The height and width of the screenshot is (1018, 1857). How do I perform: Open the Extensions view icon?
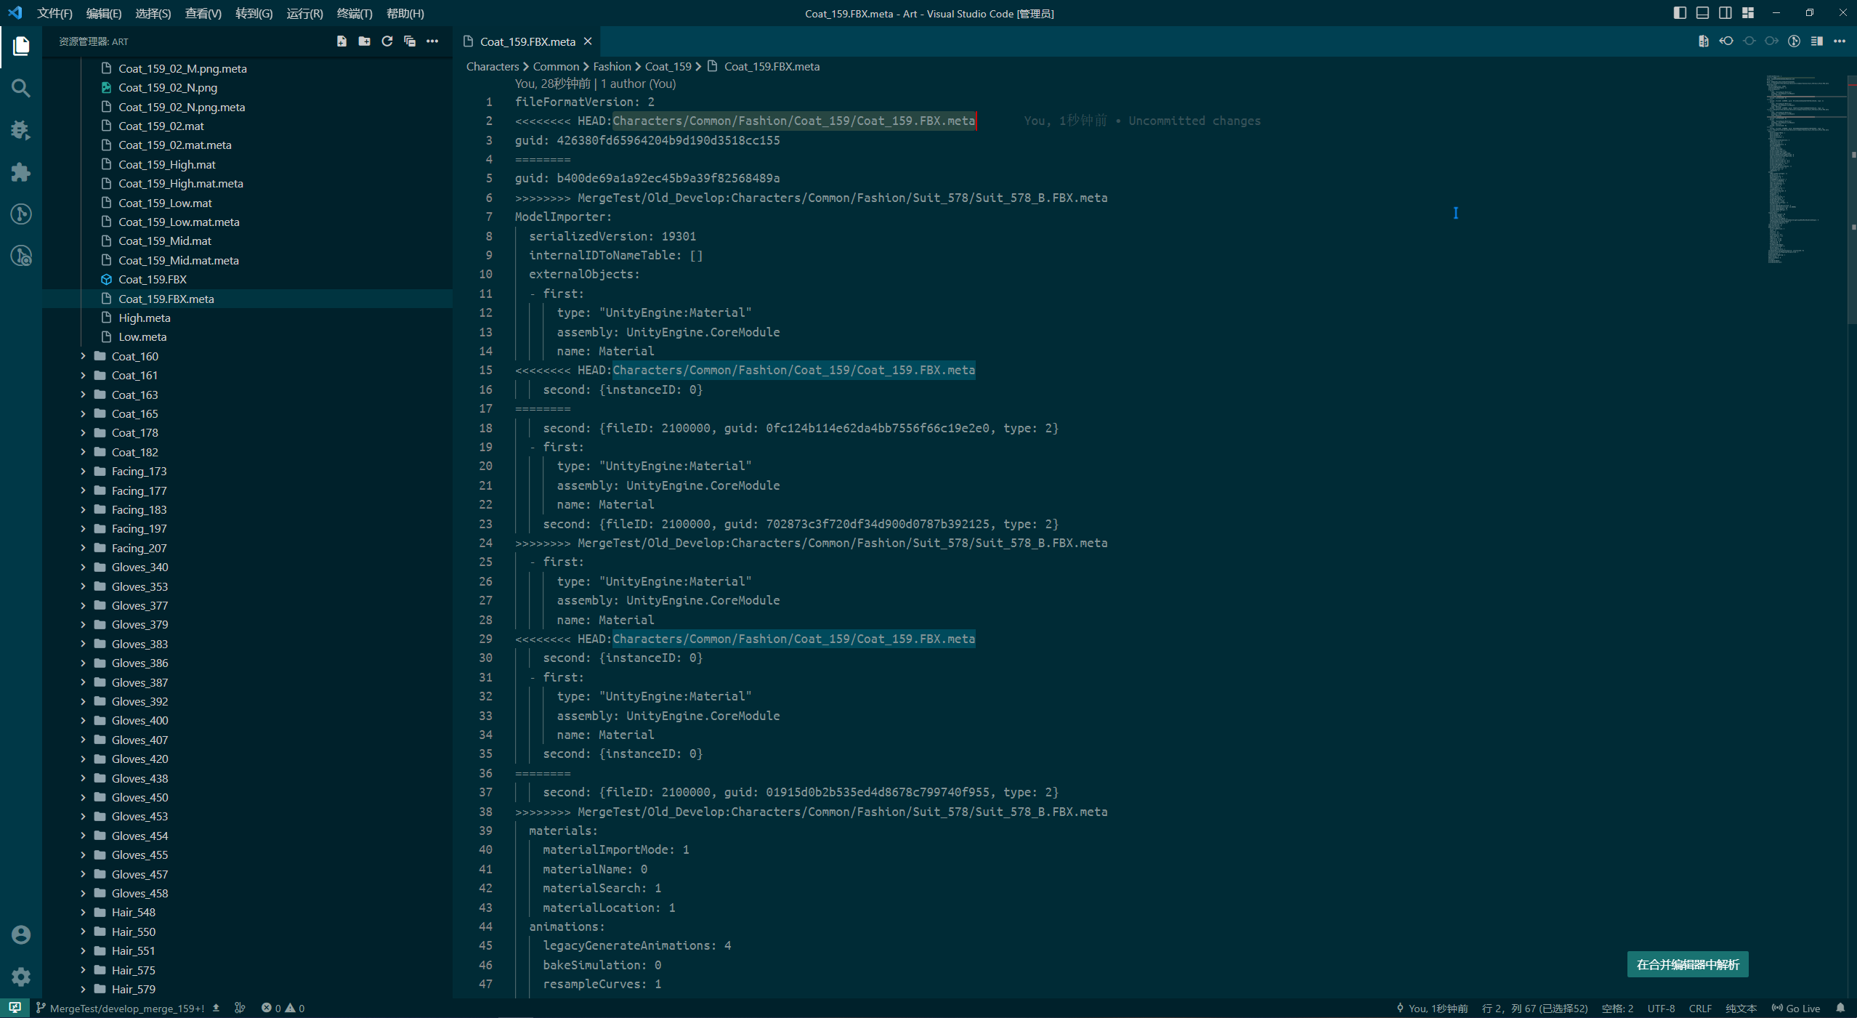(x=20, y=172)
